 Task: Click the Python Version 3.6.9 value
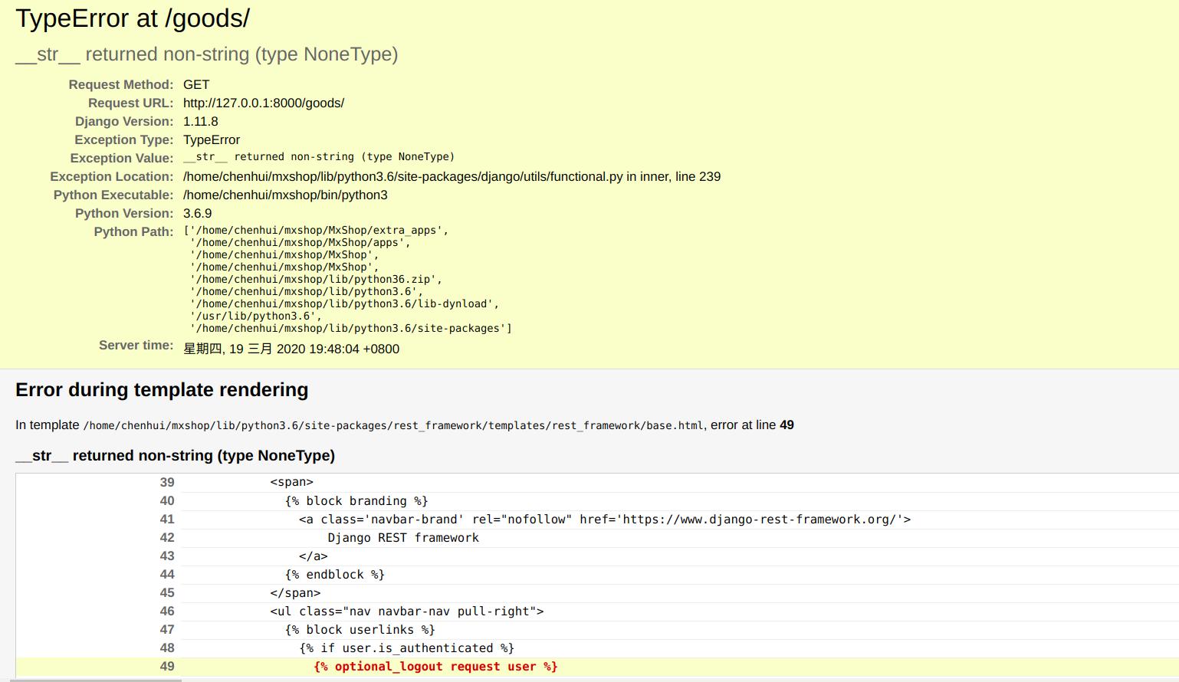pyautogui.click(x=197, y=214)
